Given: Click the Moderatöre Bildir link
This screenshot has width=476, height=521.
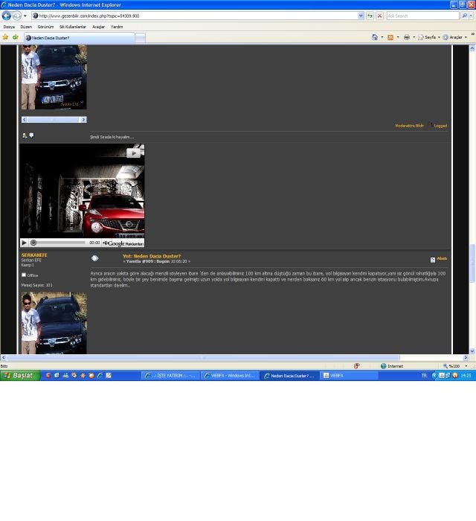Looking at the screenshot, I should 409,126.
